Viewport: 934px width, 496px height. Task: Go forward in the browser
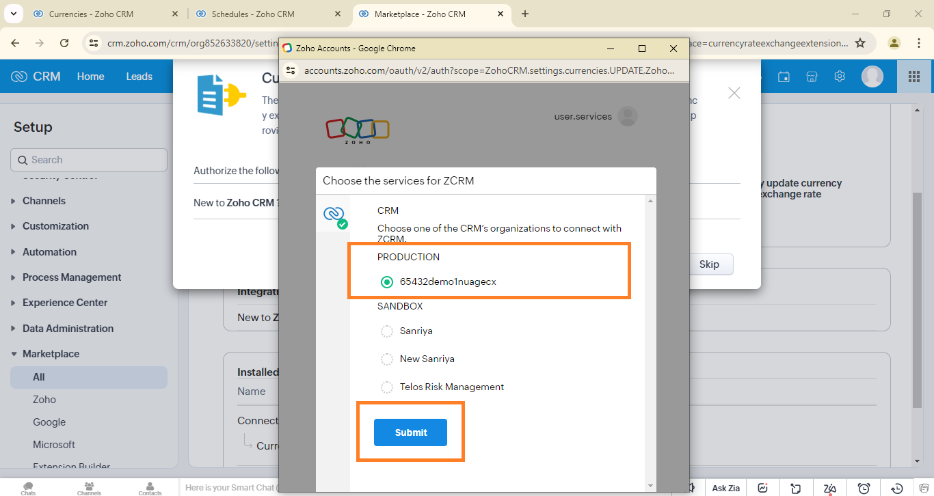click(x=40, y=43)
